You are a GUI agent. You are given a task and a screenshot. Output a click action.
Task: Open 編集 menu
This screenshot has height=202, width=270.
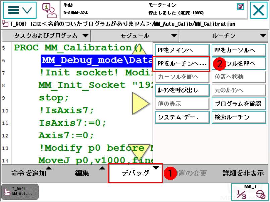click(x=82, y=173)
